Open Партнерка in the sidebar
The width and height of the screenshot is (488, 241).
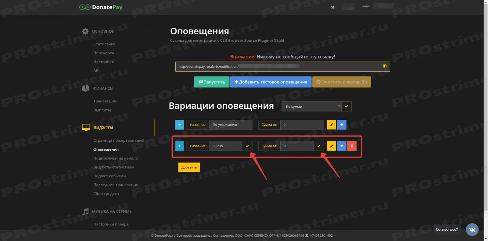(x=104, y=53)
